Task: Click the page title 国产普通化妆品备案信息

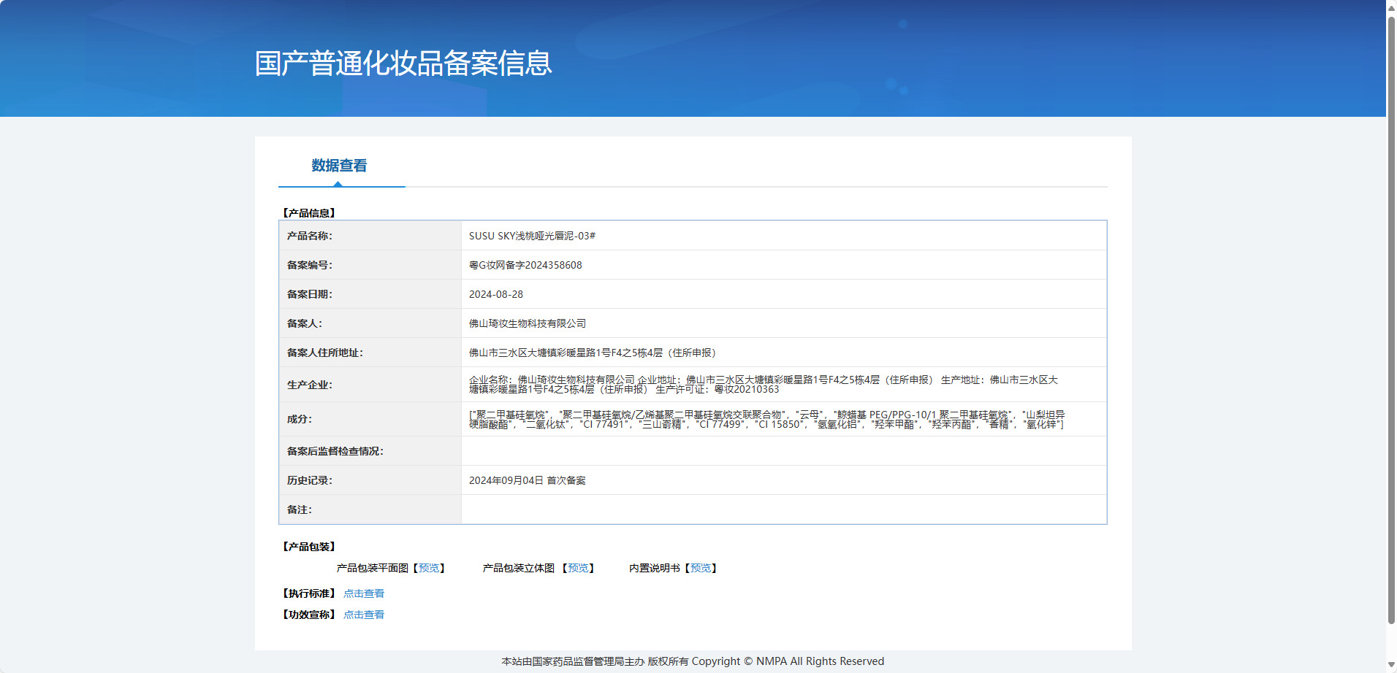Action: pos(403,64)
